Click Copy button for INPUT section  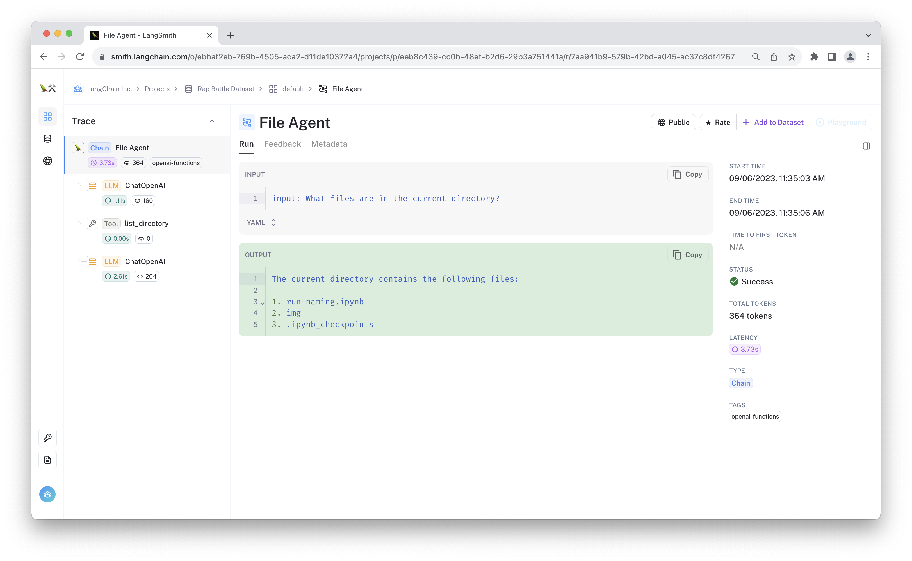coord(687,174)
